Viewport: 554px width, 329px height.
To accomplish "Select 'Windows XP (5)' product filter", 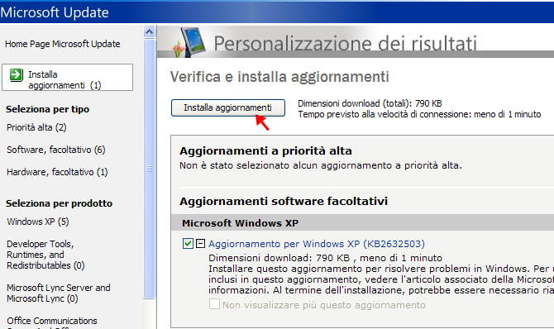I will pos(38,222).
